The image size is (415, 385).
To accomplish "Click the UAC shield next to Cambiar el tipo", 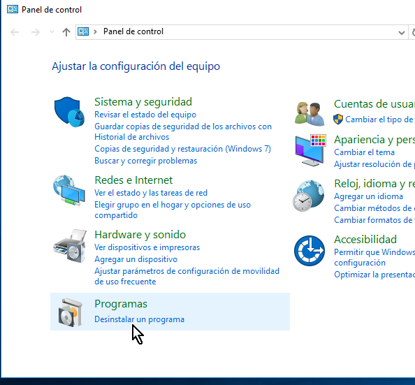I will tap(338, 119).
